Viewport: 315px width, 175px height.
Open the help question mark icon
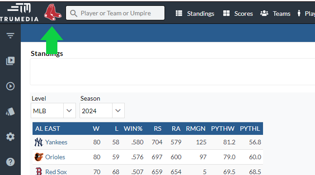tap(10, 162)
